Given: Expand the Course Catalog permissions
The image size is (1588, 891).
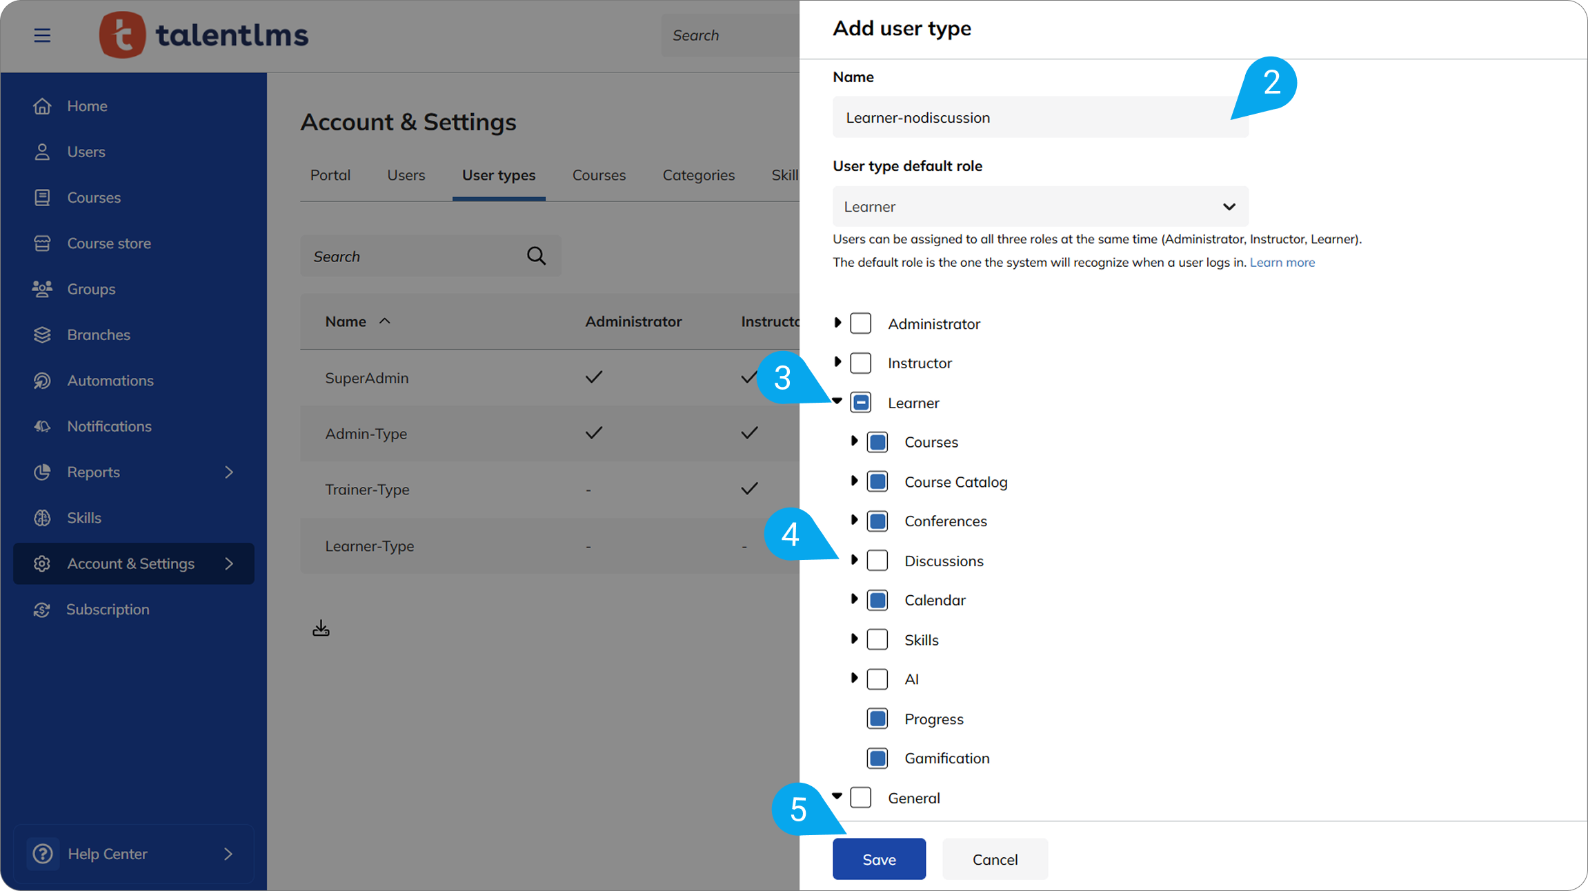Looking at the screenshot, I should click(854, 481).
